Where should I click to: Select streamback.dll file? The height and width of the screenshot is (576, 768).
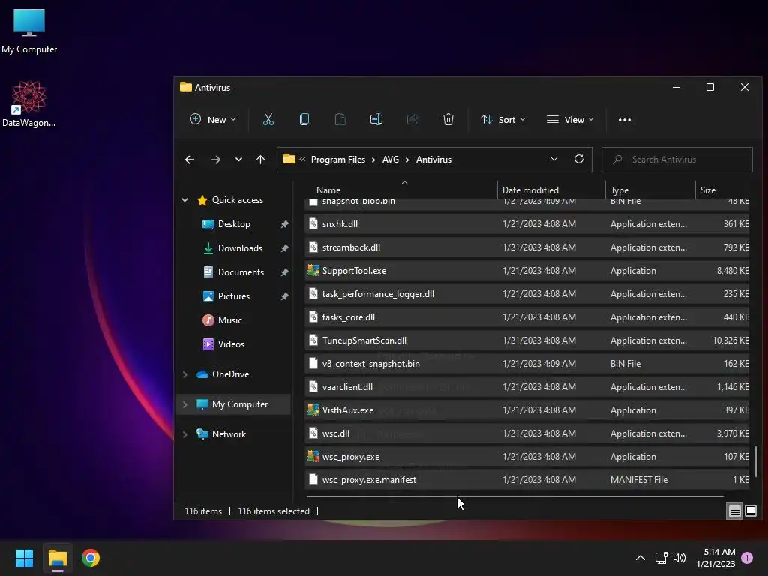(x=527, y=247)
